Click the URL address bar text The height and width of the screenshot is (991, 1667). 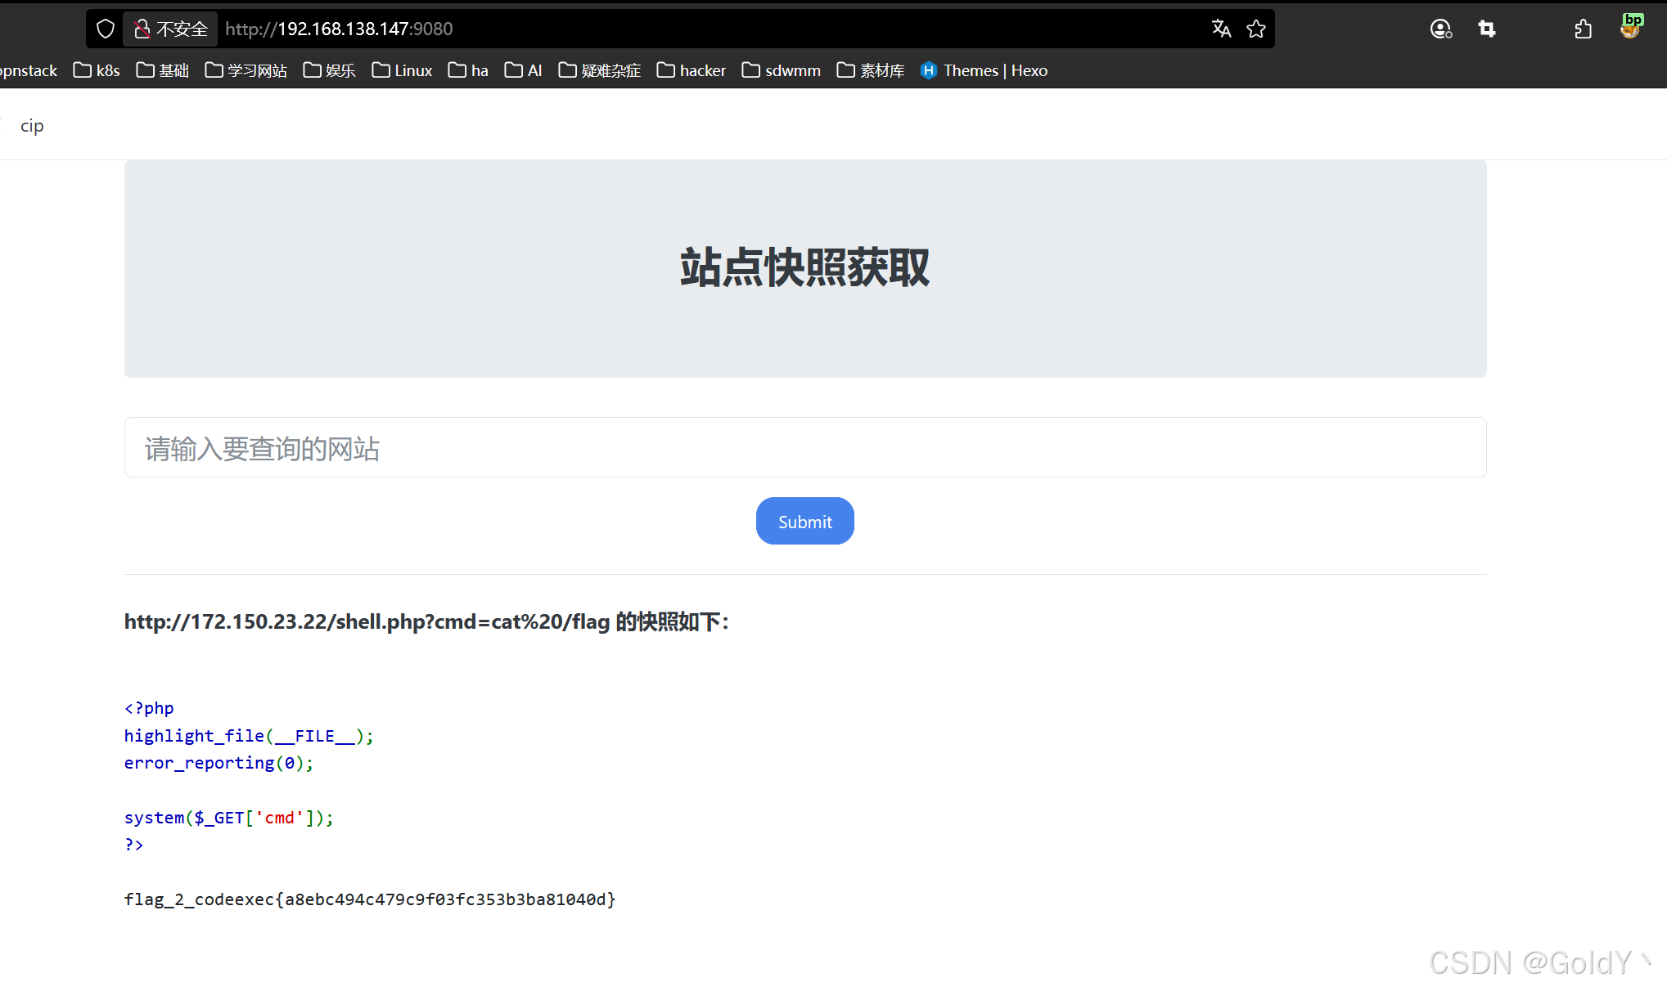(339, 29)
